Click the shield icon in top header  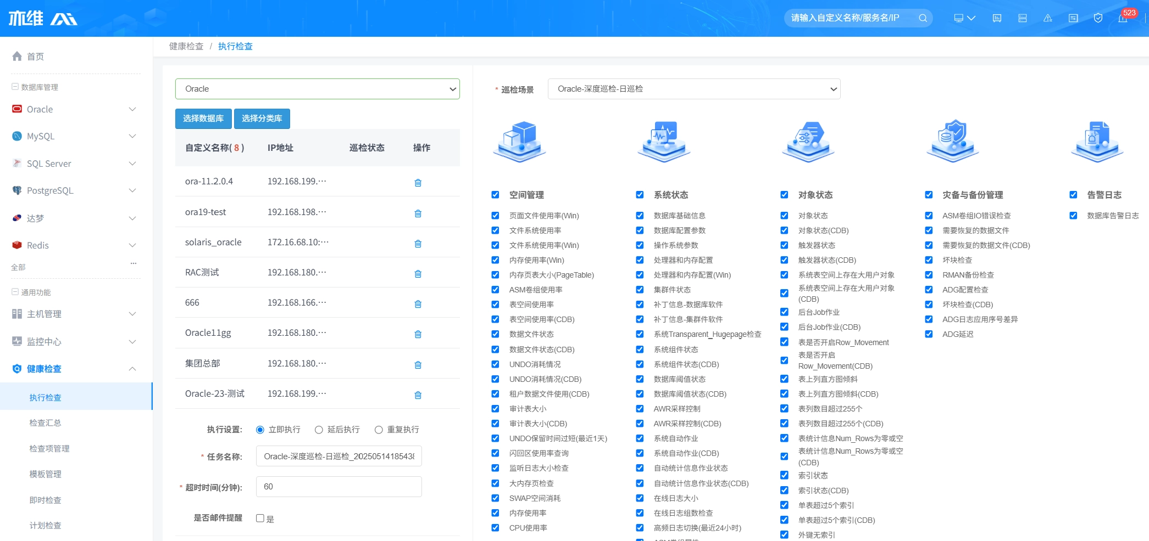[1098, 18]
